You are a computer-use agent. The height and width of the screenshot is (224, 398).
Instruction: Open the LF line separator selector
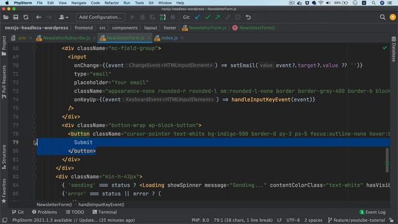279,220
